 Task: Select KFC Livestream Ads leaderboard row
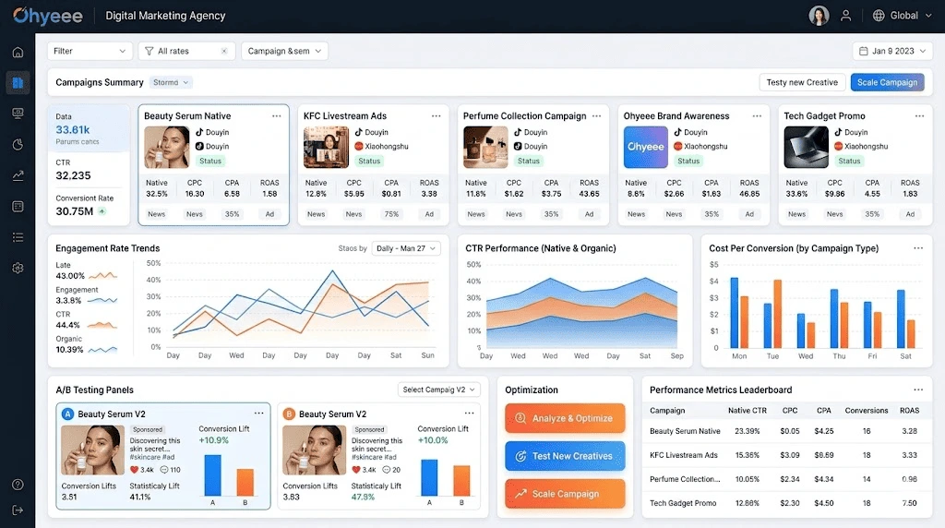786,455
